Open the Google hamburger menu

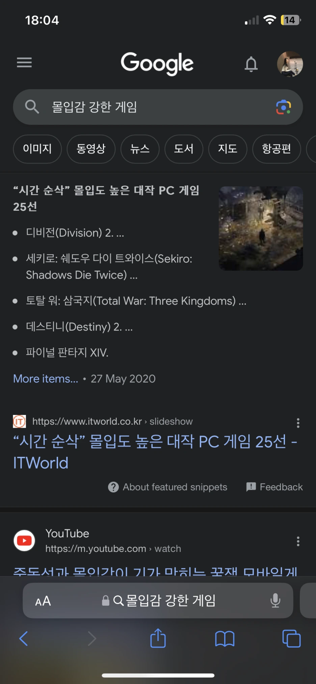pyautogui.click(x=24, y=62)
